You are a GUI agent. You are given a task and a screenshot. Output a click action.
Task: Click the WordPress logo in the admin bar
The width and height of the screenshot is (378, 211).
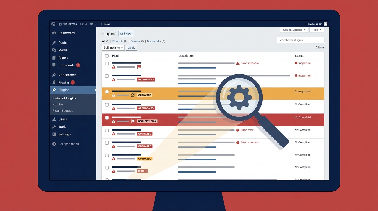53,24
